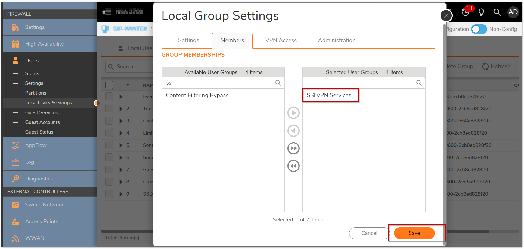Expand row 9 disclosure triangle
The image size is (524, 249).
(x=121, y=194)
